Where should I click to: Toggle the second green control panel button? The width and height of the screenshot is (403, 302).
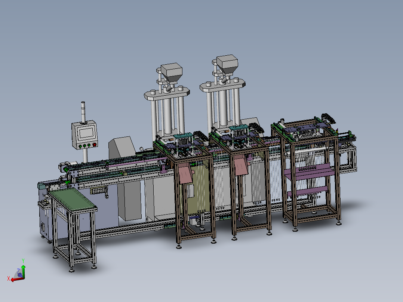85,146
